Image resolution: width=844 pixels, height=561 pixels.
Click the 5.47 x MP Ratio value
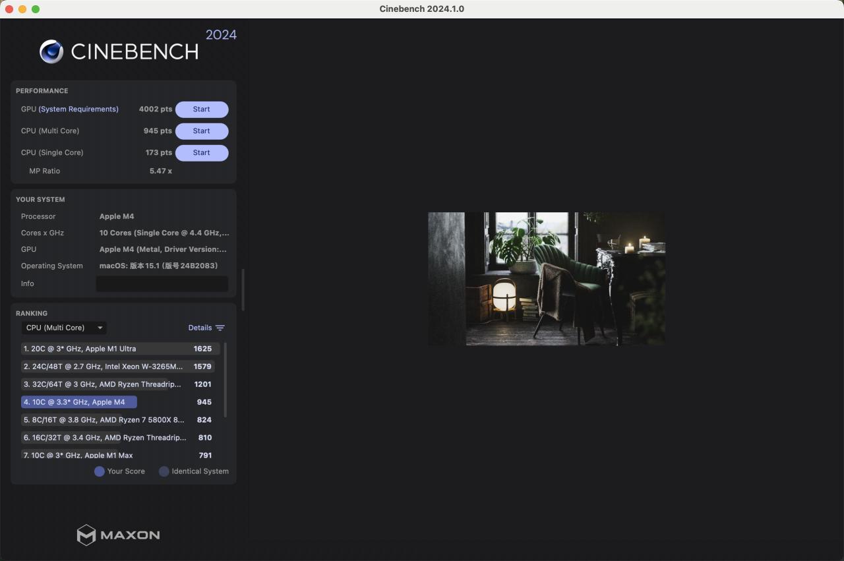161,171
